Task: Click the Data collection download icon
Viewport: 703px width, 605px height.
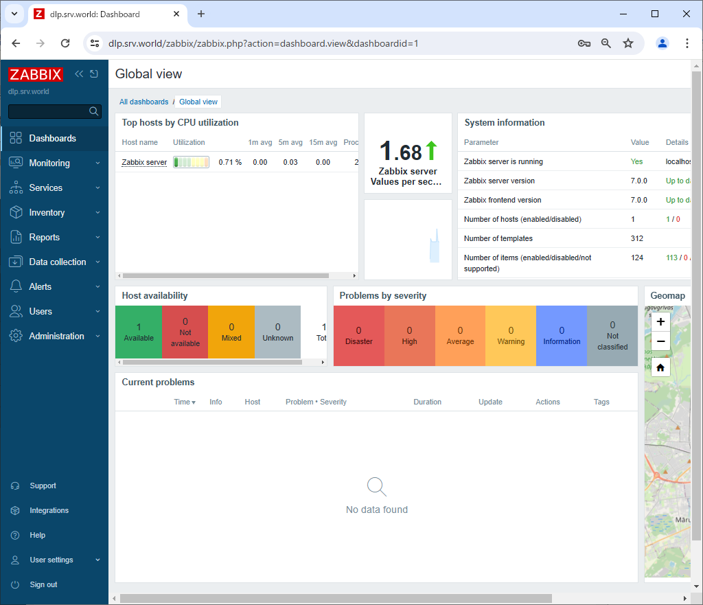Action: (x=16, y=262)
